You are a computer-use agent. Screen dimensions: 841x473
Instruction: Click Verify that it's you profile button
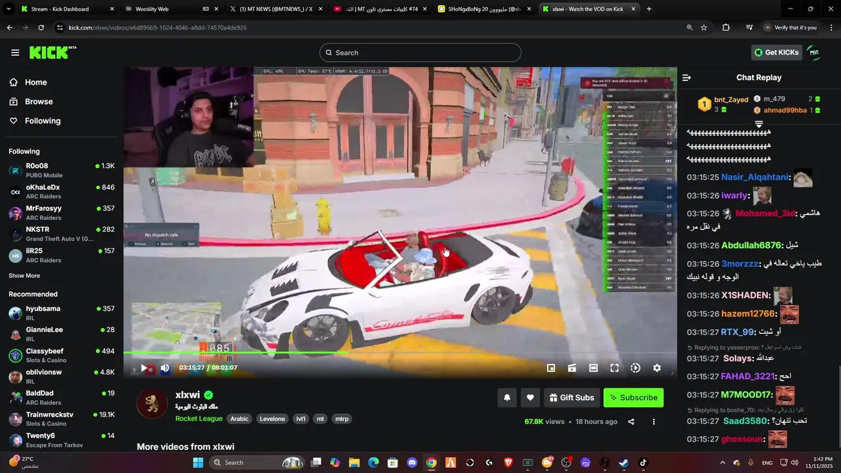[791, 28]
